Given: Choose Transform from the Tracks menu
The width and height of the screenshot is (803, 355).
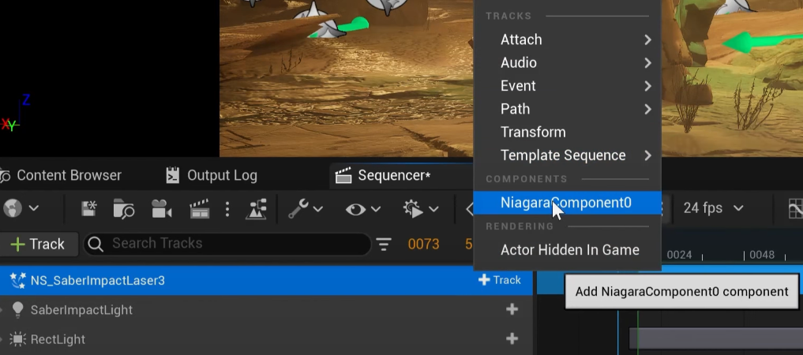Looking at the screenshot, I should click(567, 132).
